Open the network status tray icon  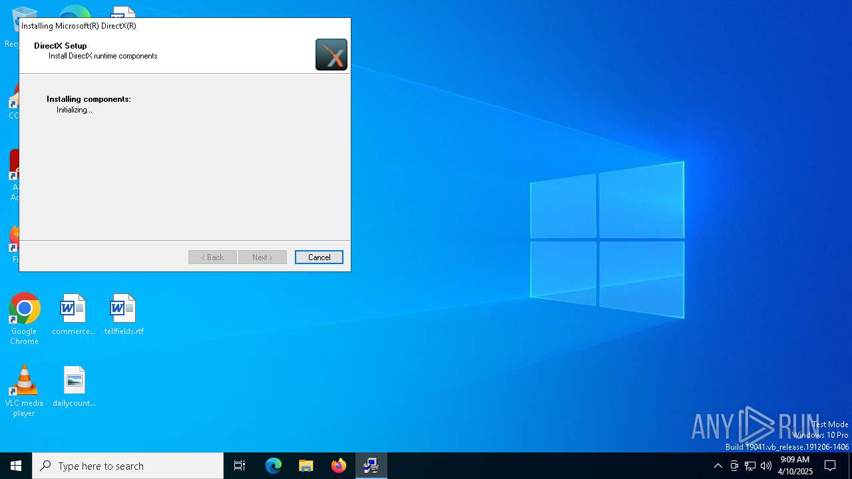point(750,466)
